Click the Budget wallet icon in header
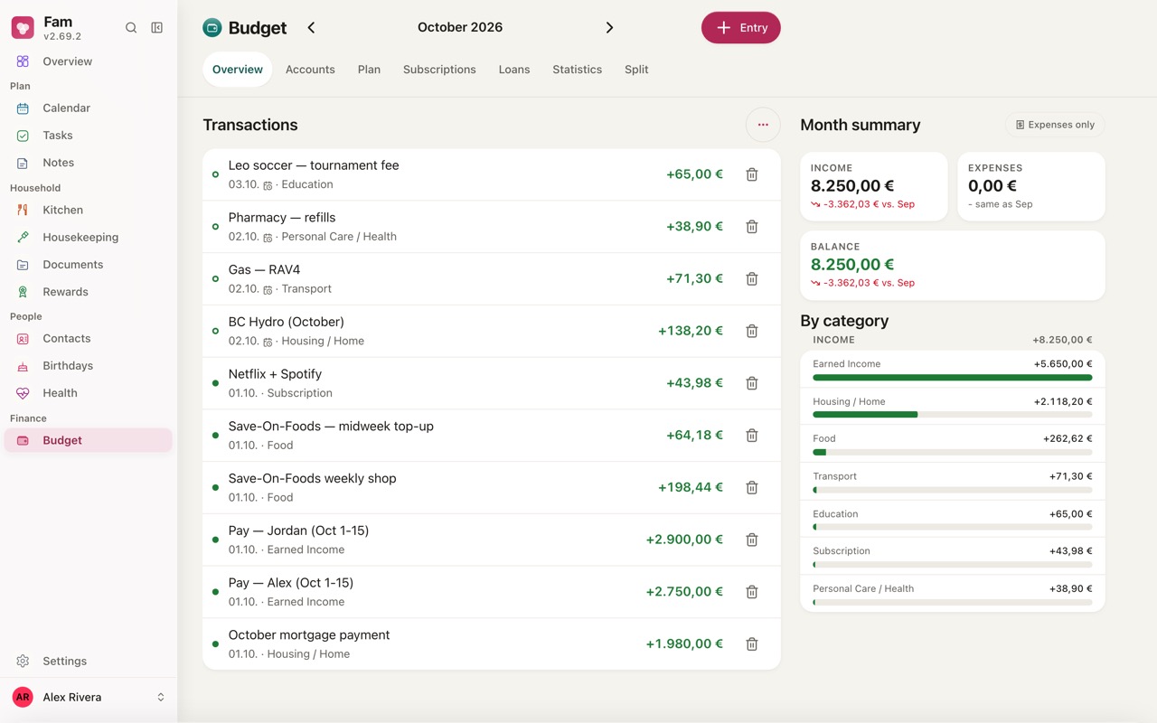Screen dimensions: 1157x723 (x=212, y=28)
